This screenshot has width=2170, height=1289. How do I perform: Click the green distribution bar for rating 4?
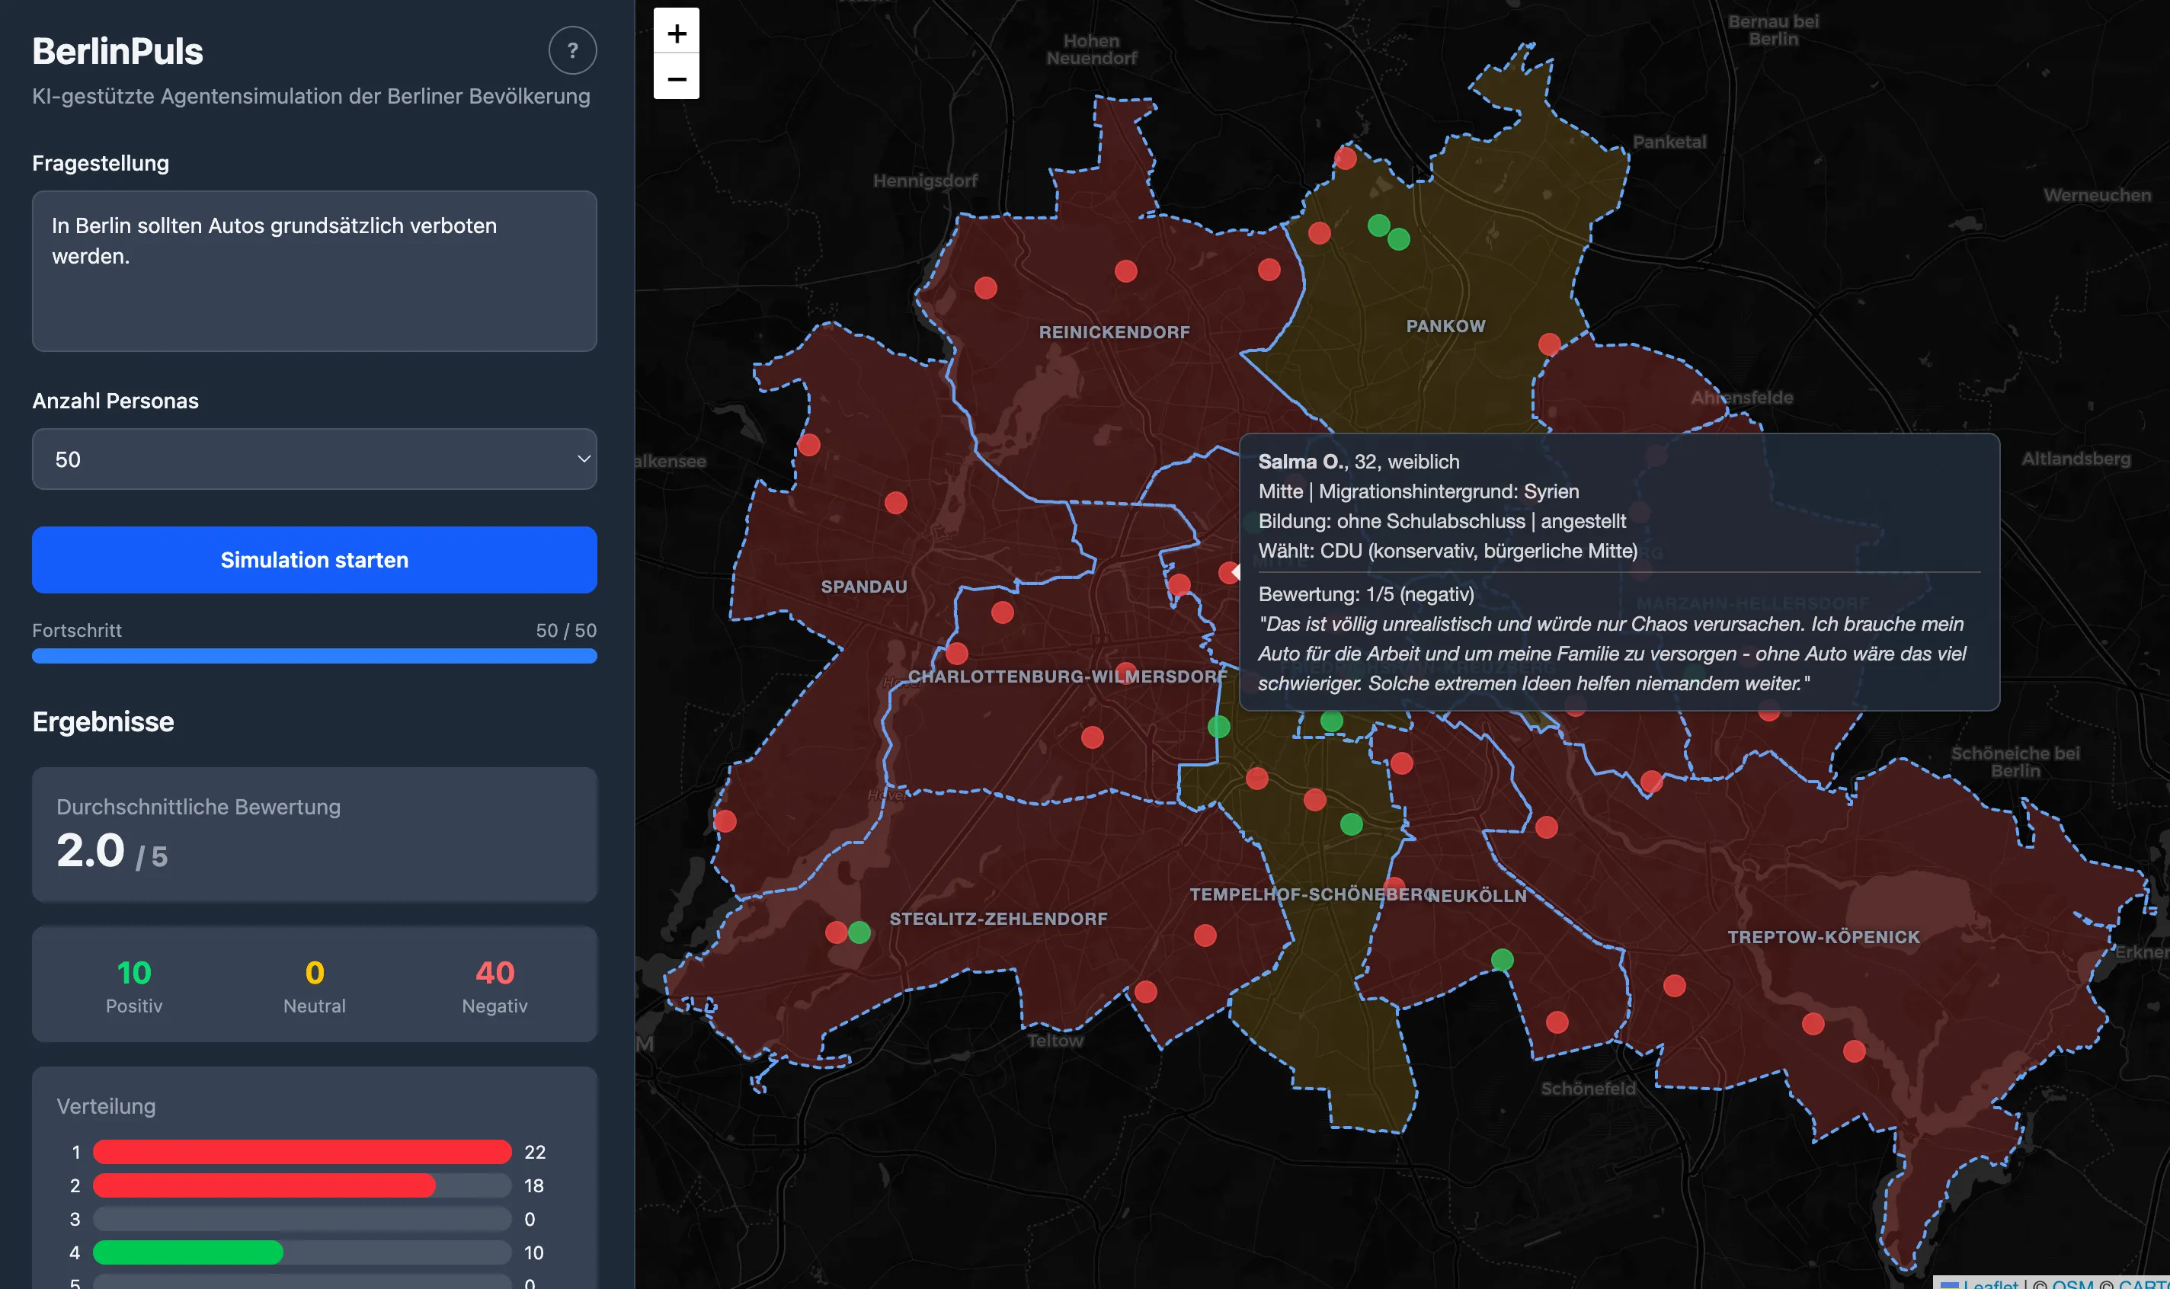click(187, 1252)
